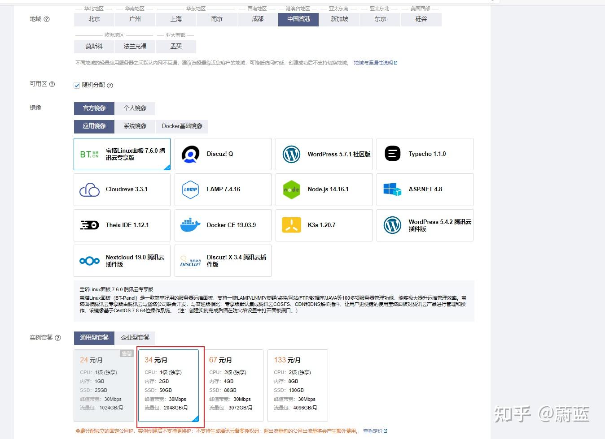This screenshot has width=605, height=439.
Task: Select the sold-out 24 元/月 plan
Action: 104,386
